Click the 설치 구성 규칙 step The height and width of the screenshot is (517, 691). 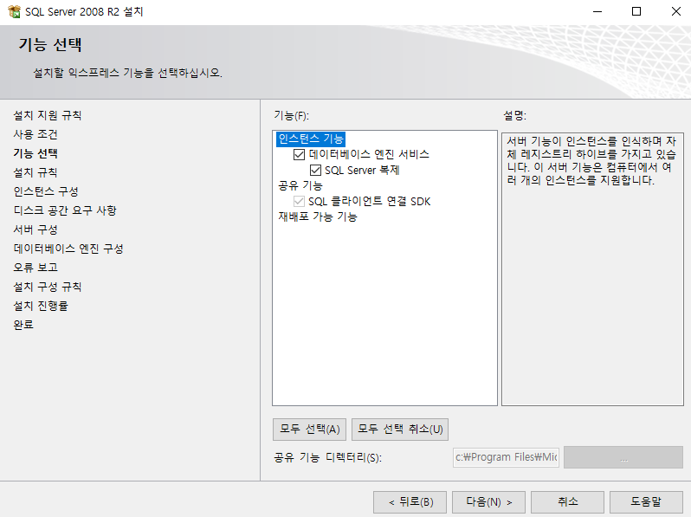pos(48,287)
